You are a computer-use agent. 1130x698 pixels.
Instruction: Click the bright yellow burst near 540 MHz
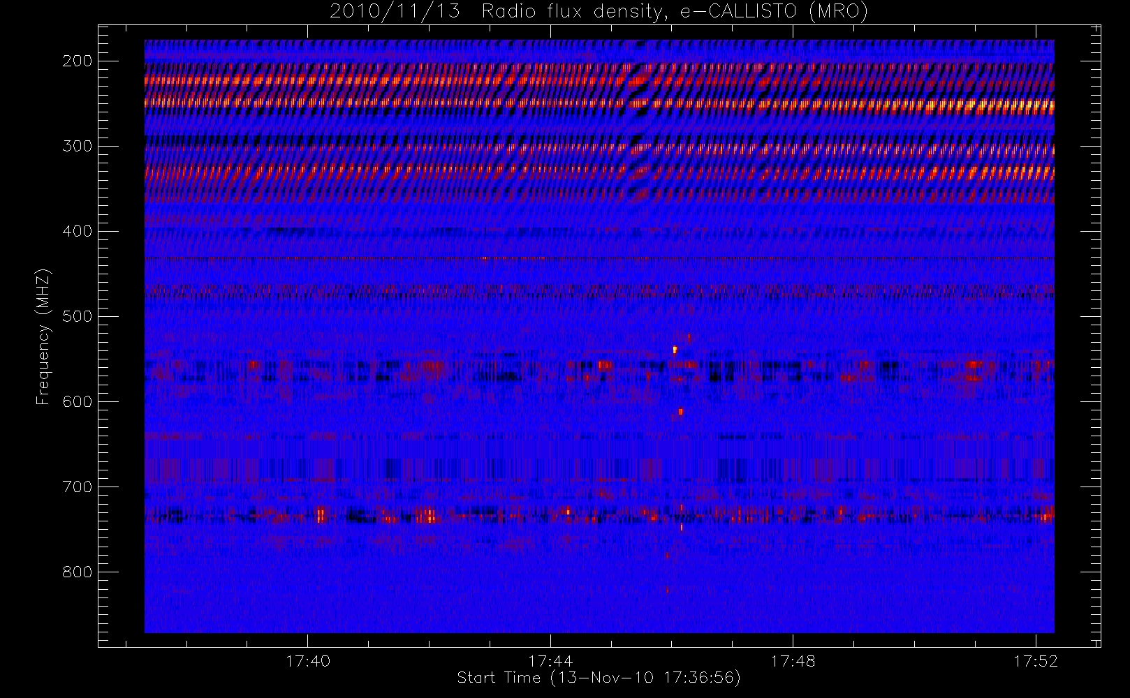point(675,350)
